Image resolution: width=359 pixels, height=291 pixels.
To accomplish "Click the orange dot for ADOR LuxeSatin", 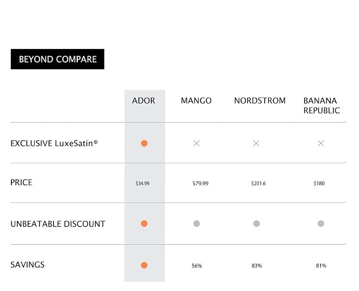I will pos(144,143).
